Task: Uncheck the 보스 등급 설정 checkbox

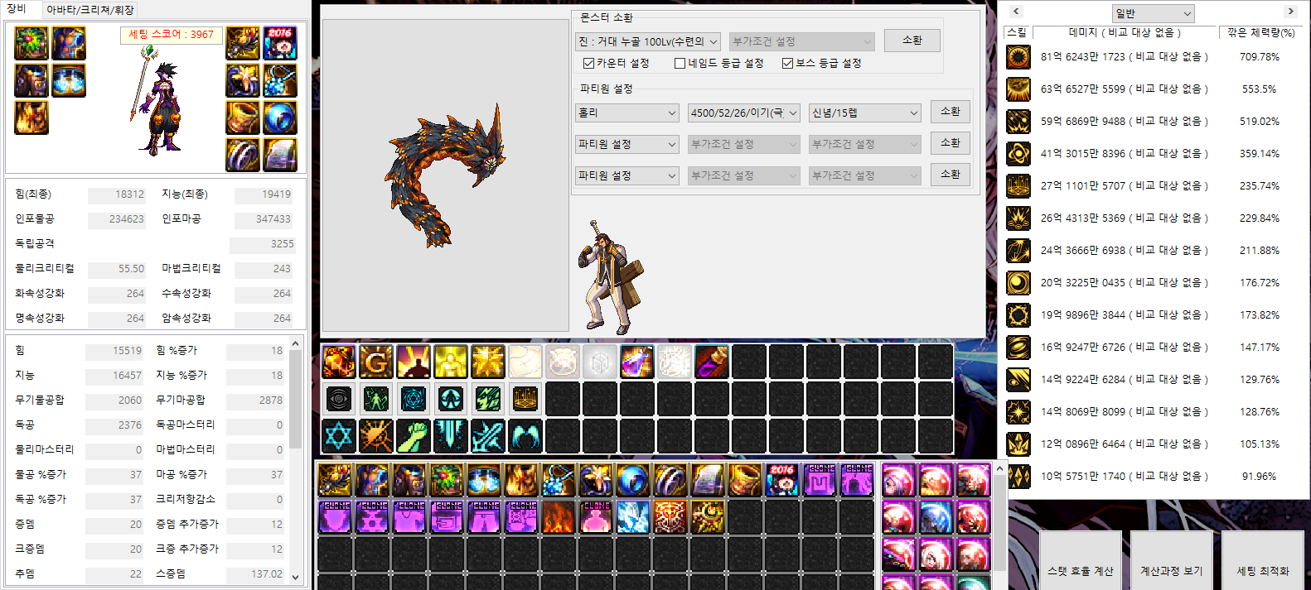Action: 787,64
